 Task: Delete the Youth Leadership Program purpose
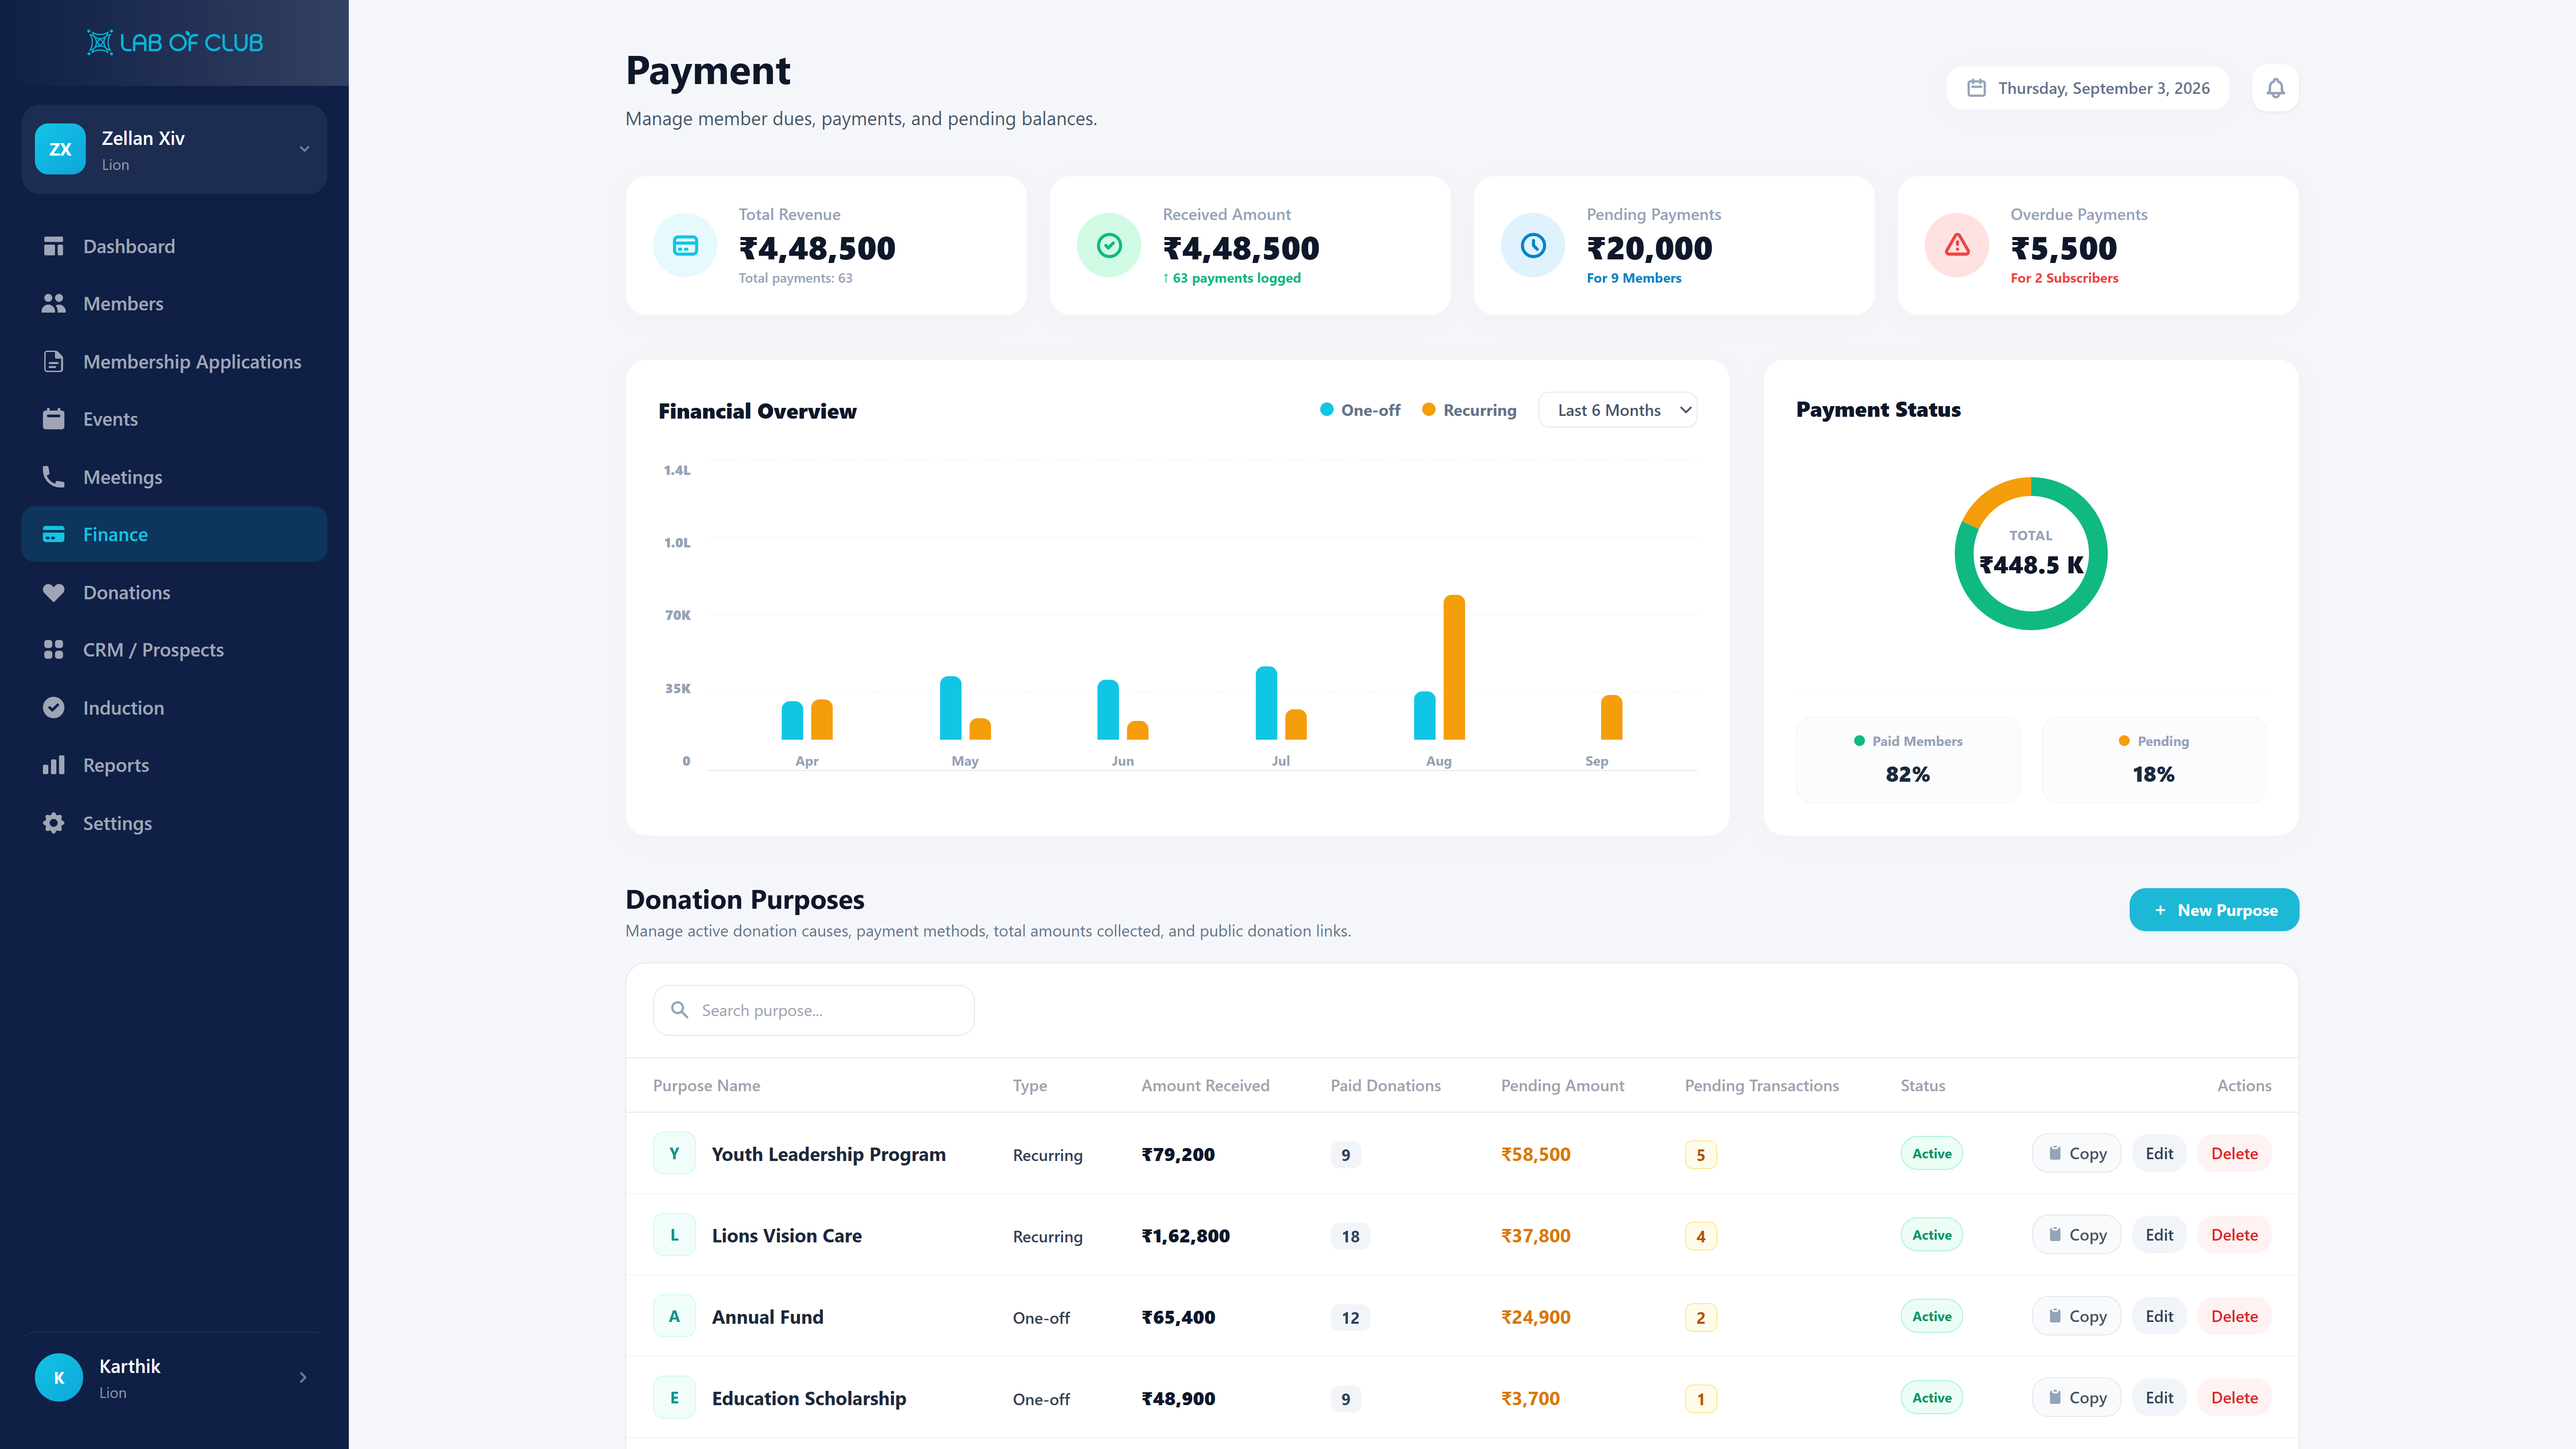pos(2234,1154)
